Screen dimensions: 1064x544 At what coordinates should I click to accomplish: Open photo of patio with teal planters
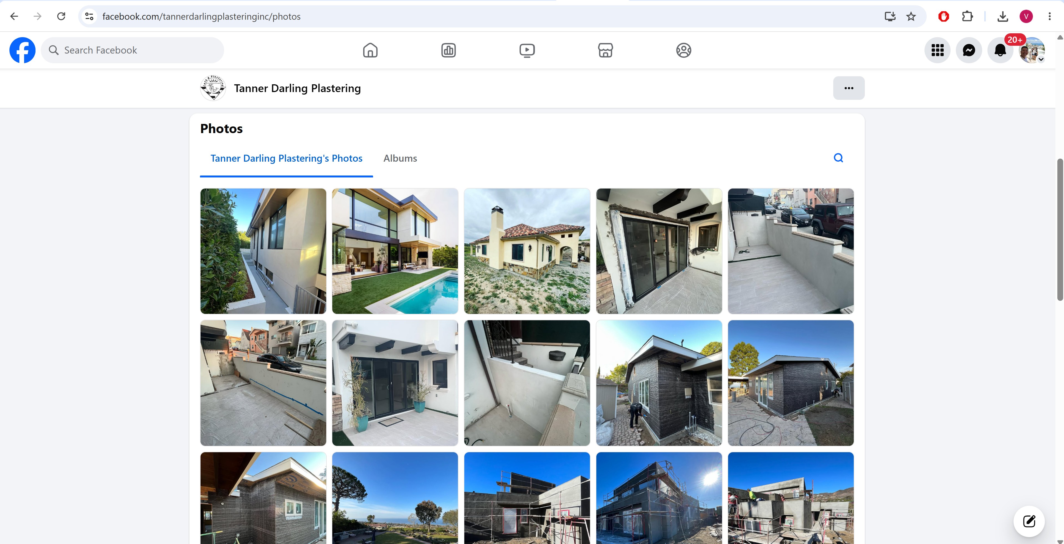coord(395,383)
